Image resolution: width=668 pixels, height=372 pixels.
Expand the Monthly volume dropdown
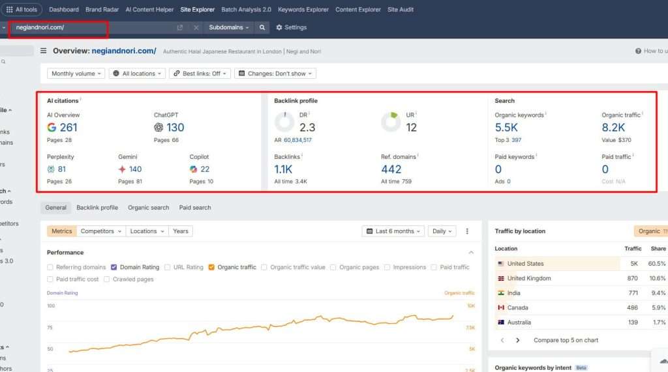pos(76,74)
